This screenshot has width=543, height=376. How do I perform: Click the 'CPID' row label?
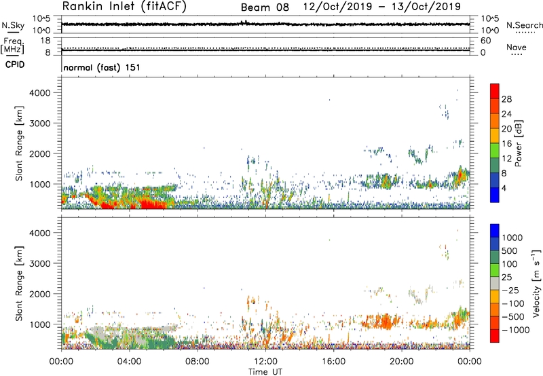click(15, 64)
